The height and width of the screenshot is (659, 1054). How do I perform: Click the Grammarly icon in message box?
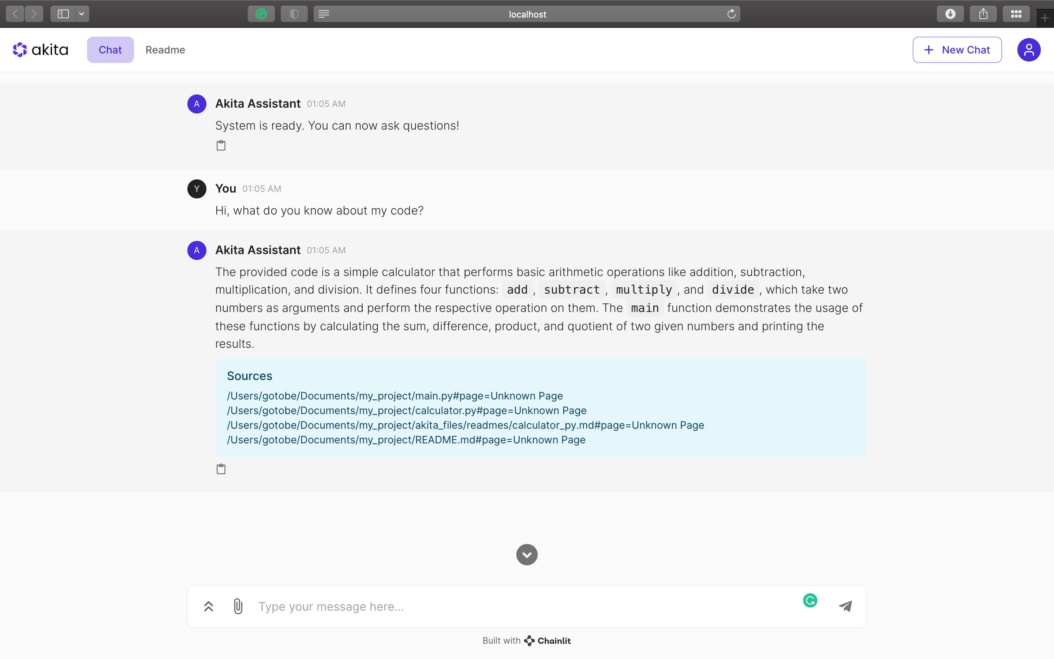[810, 600]
